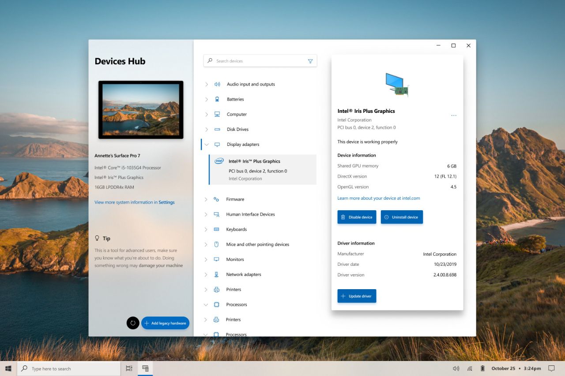Click 'Intel Core i5-1035G4 Processor' text

pos(128,168)
